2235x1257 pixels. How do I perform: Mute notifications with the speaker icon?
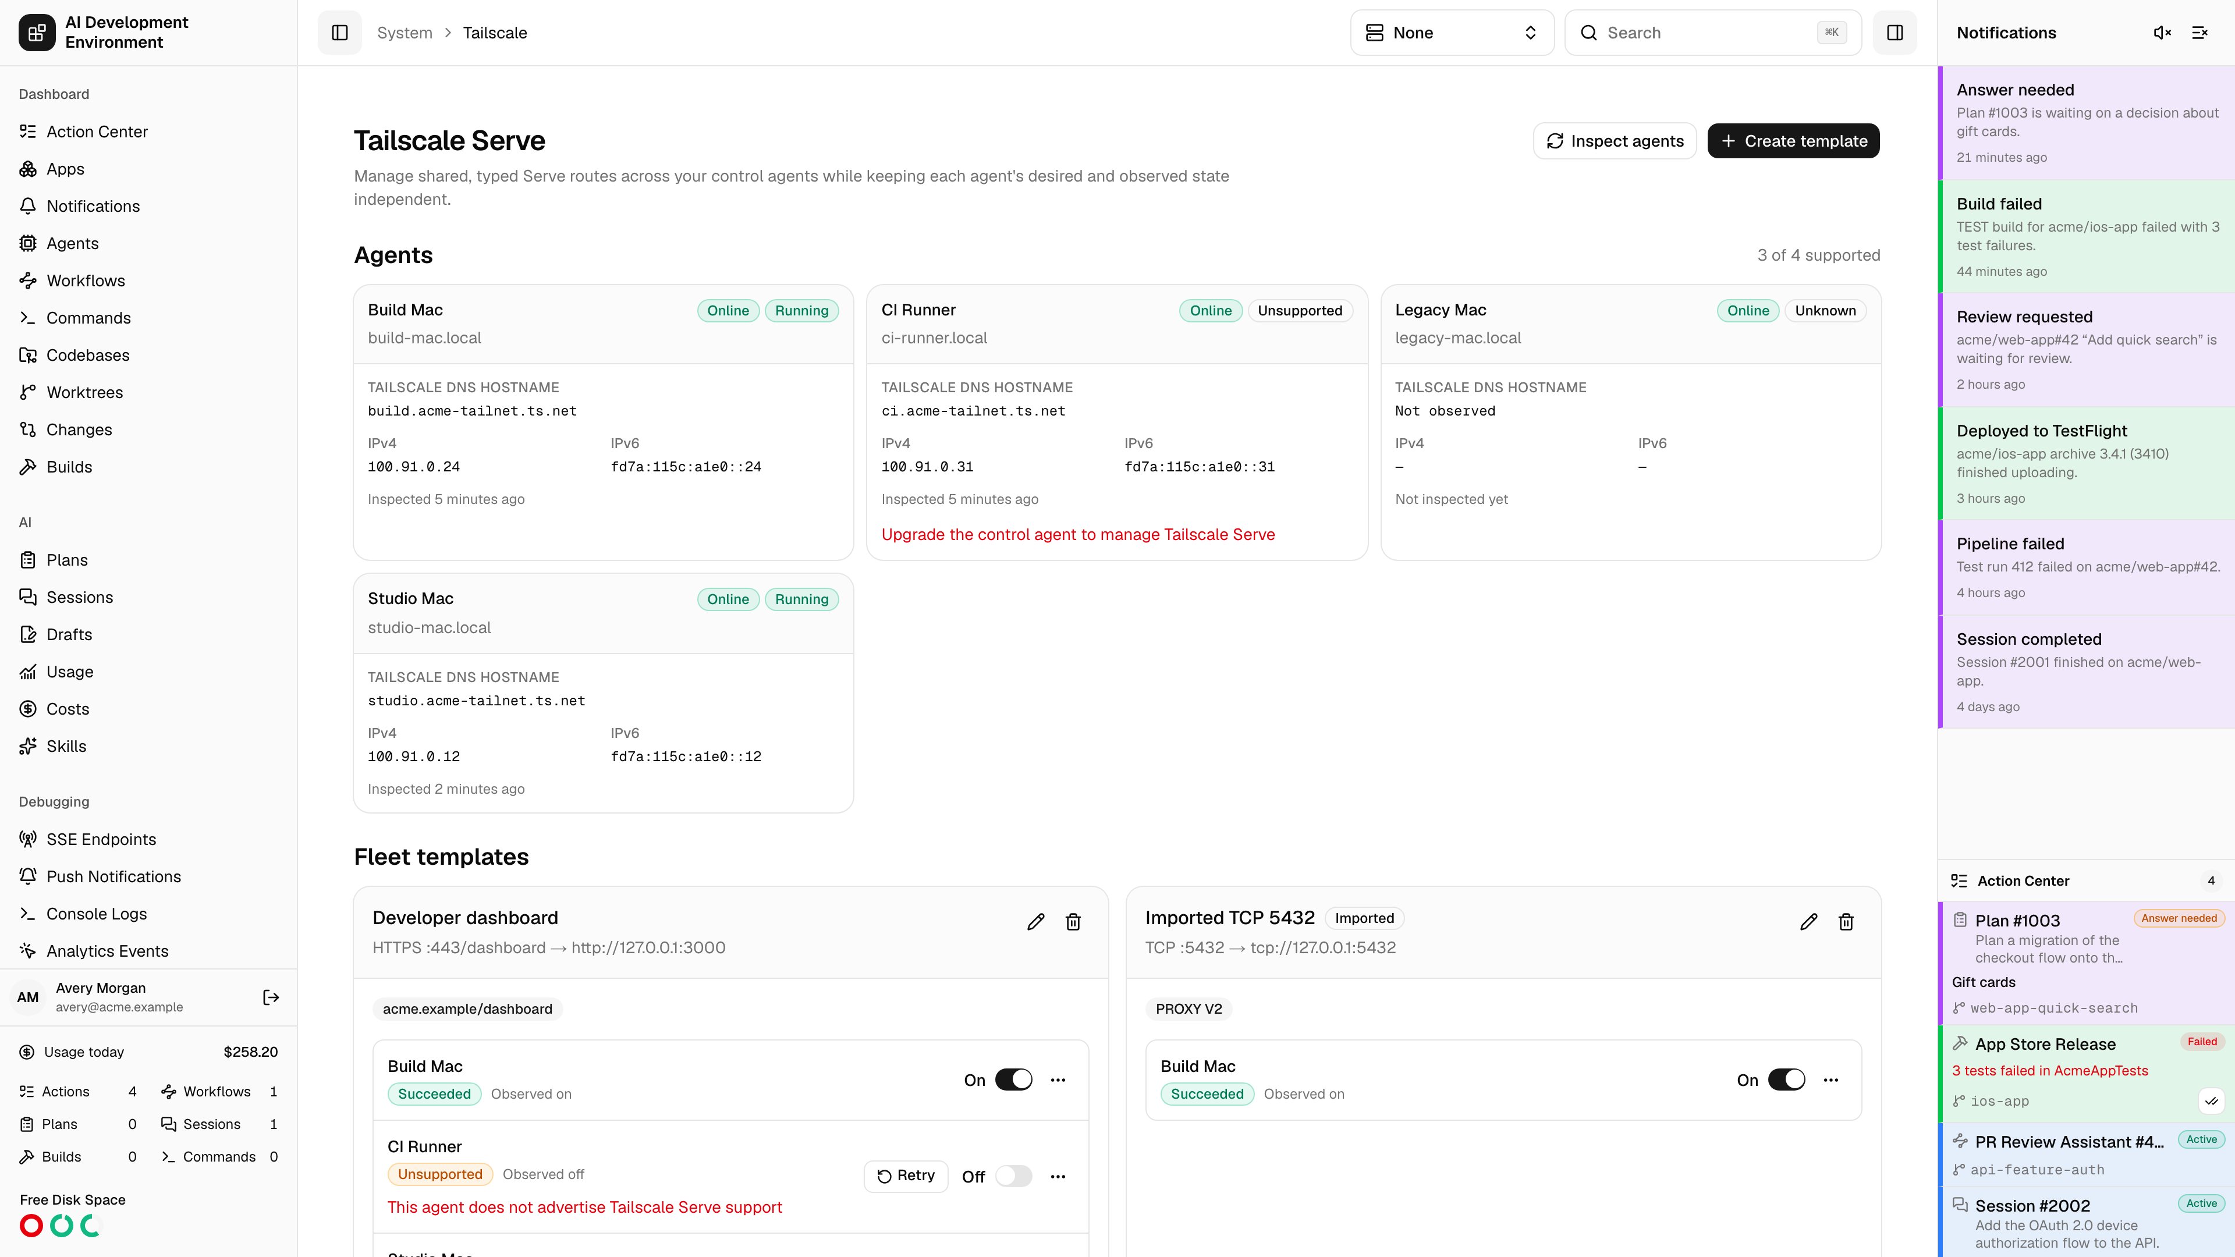coord(2162,33)
